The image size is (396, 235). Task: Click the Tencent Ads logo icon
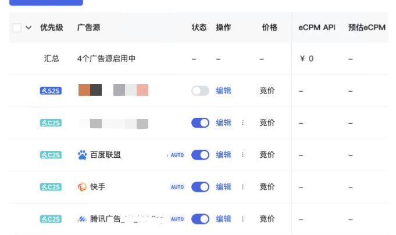tap(83, 219)
